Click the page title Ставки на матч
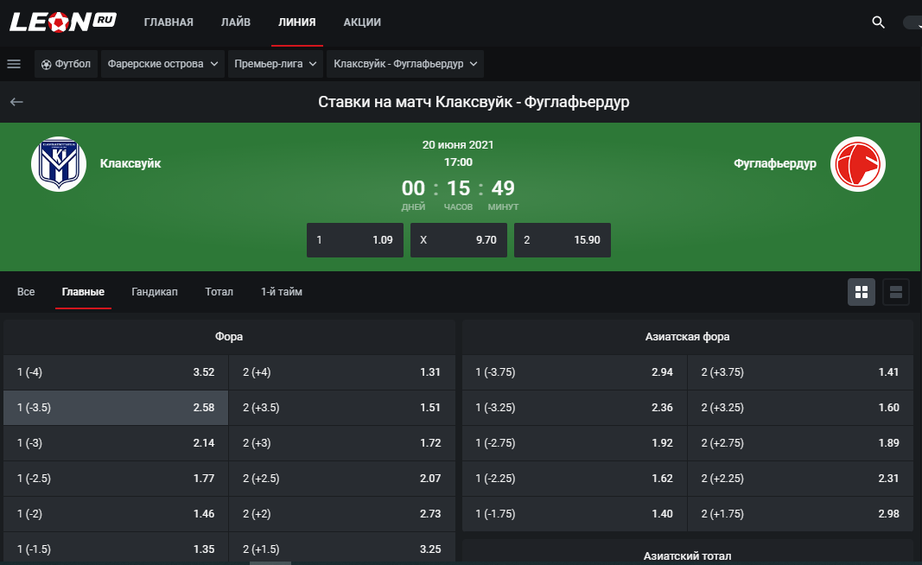The width and height of the screenshot is (922, 565). 474,102
